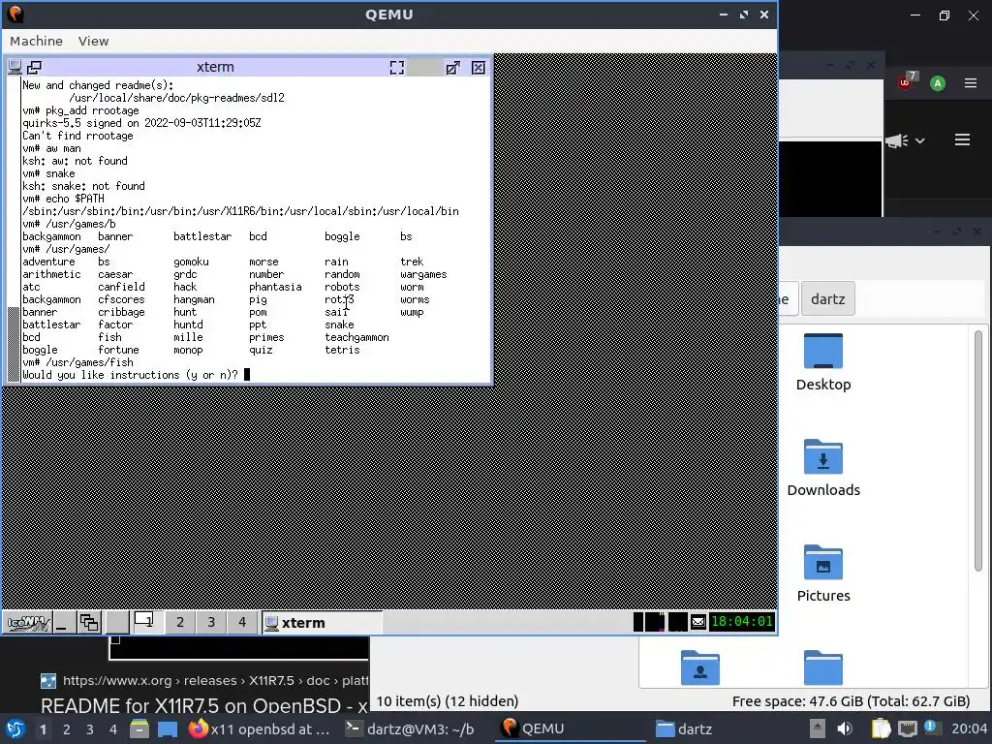992x744 pixels.
Task: Click the x.org search result URL link
Action: (x=215, y=681)
